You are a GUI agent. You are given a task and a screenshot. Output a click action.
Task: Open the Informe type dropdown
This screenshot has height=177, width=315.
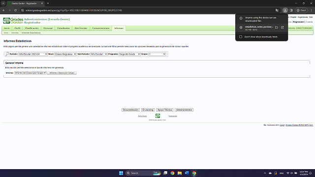[x=31, y=73]
